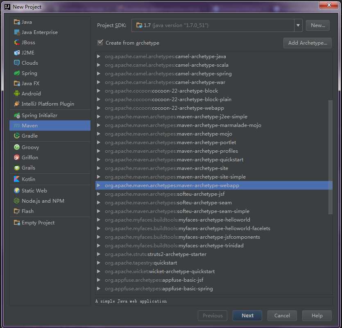
Task: Select Spring Initializr project type
Action: click(x=50, y=115)
